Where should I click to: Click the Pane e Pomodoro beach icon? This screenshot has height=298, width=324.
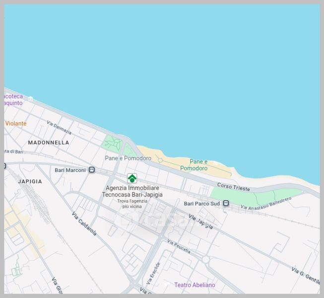(x=215, y=162)
